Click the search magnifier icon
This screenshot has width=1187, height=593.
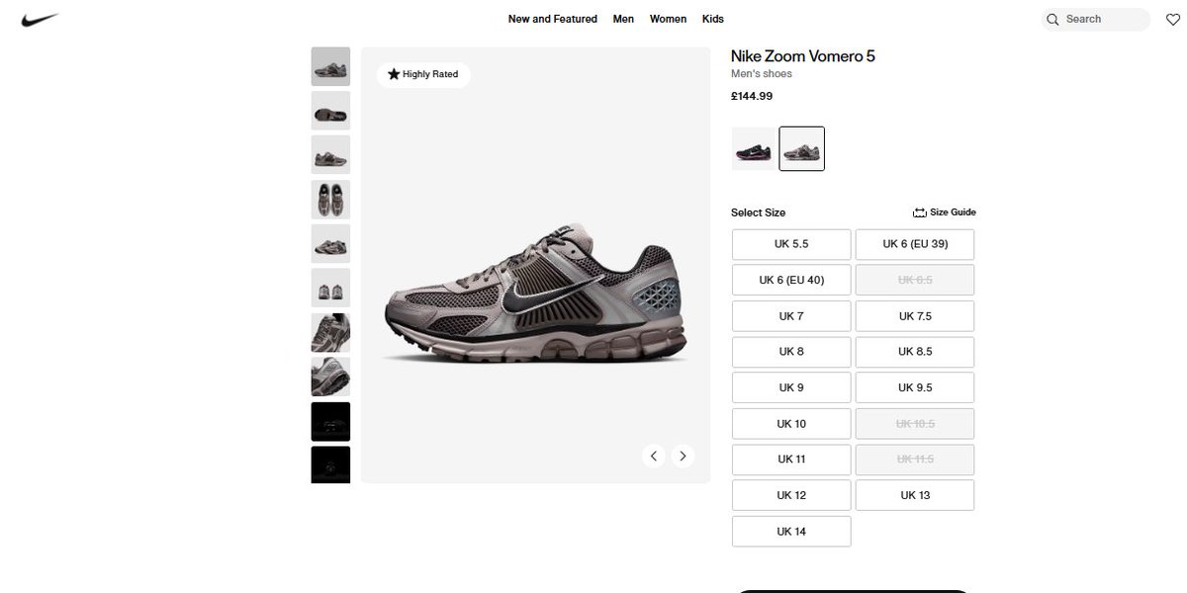click(x=1052, y=20)
